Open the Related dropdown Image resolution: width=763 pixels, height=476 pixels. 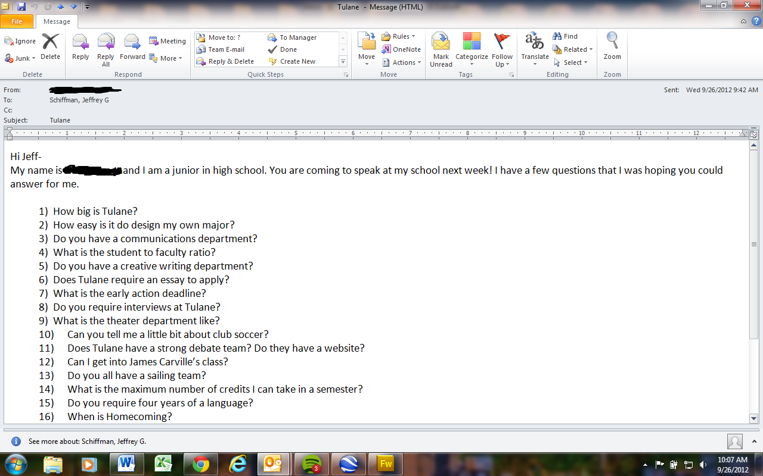[x=572, y=49]
